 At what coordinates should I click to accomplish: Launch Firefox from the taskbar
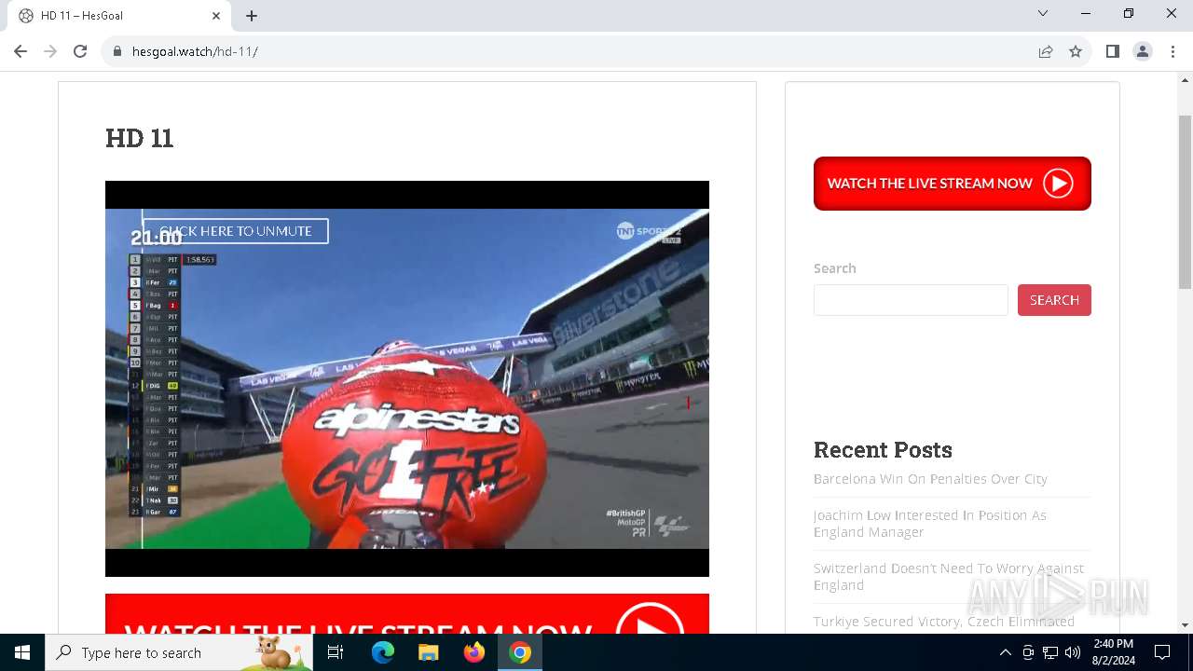474,652
